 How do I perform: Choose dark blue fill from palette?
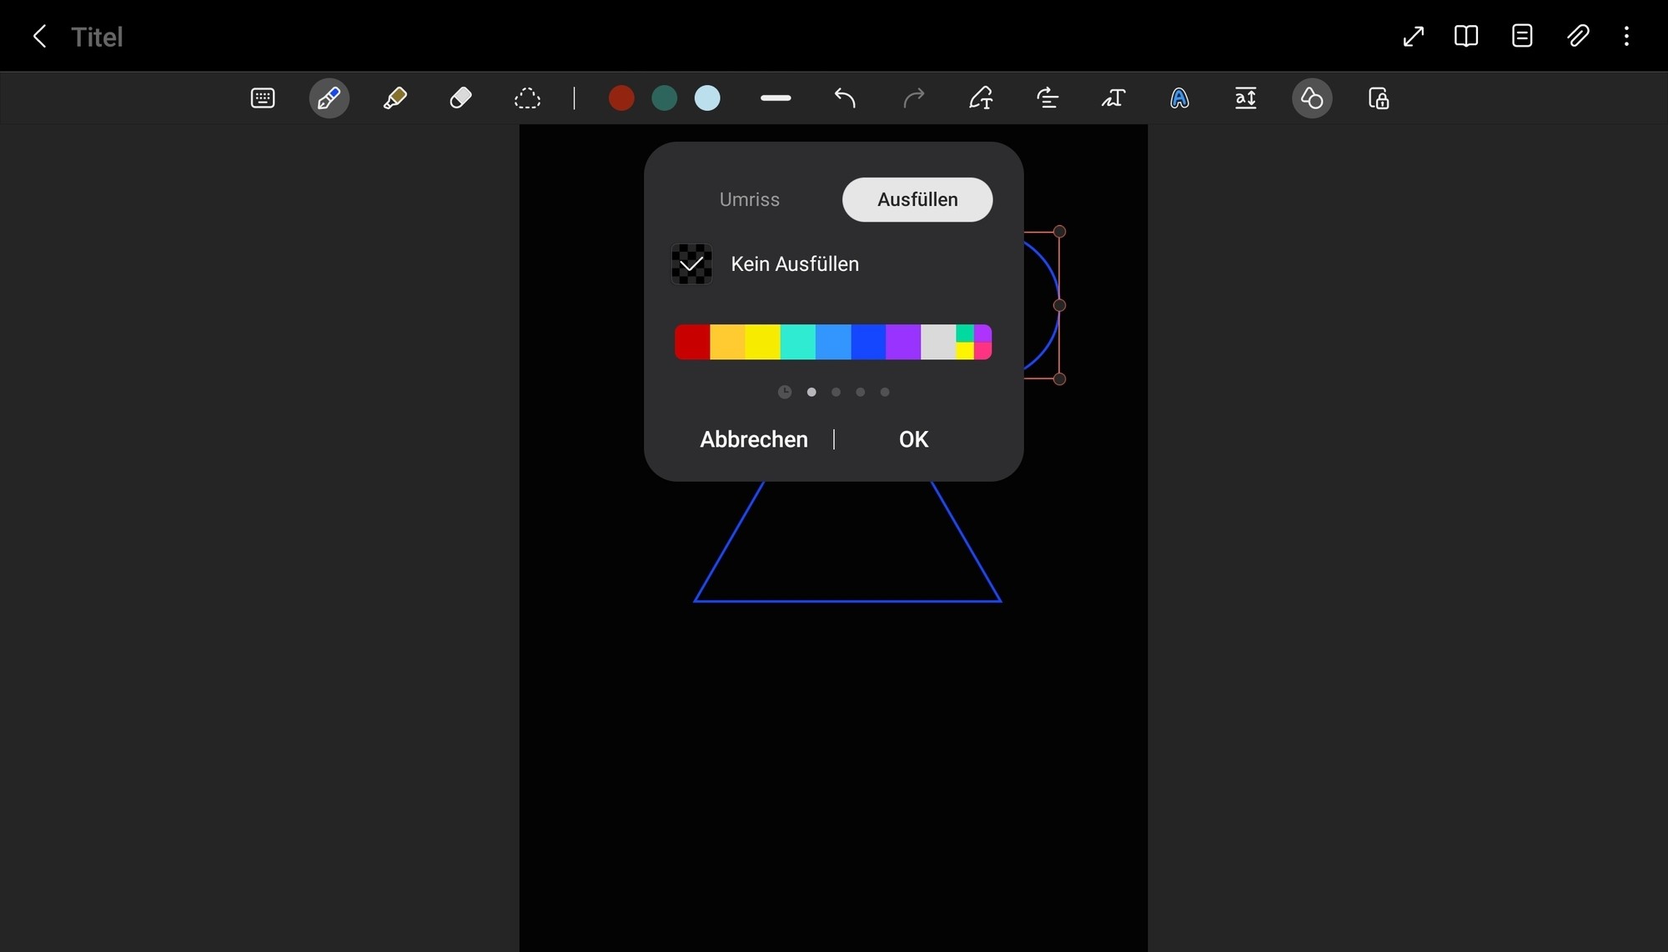[x=868, y=342]
